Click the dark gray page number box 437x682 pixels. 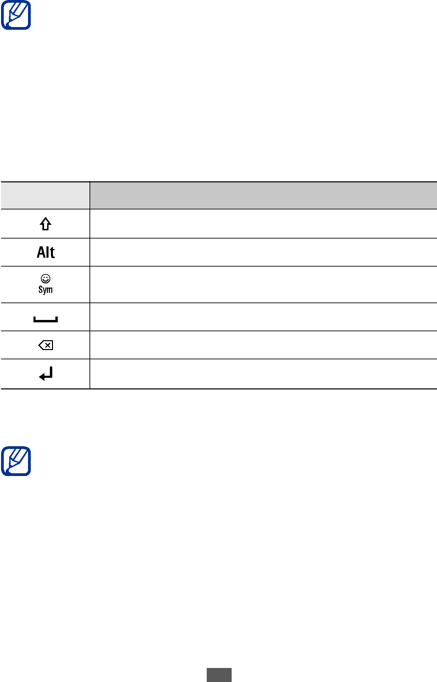219,674
